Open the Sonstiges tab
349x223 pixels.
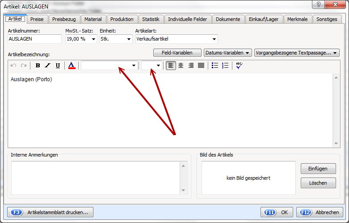[327, 19]
